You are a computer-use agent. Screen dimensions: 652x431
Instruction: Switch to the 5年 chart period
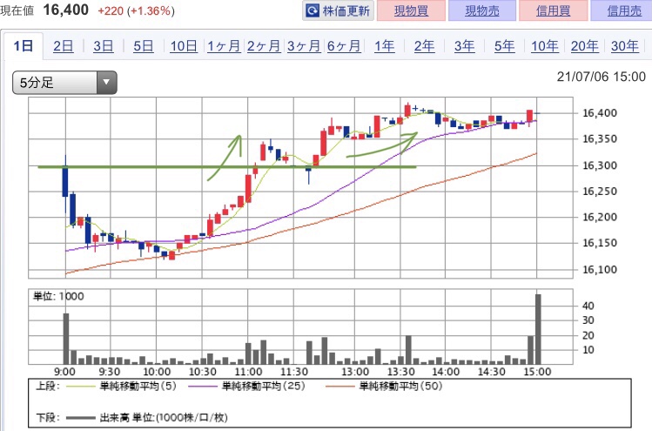tap(504, 46)
